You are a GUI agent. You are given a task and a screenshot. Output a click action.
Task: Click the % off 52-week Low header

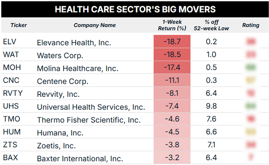[211, 25]
